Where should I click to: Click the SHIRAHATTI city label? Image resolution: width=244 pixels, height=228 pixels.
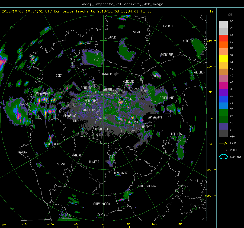(102, 129)
